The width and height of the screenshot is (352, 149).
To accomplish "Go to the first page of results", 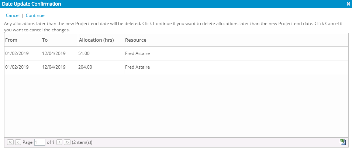I will tap(10, 142).
